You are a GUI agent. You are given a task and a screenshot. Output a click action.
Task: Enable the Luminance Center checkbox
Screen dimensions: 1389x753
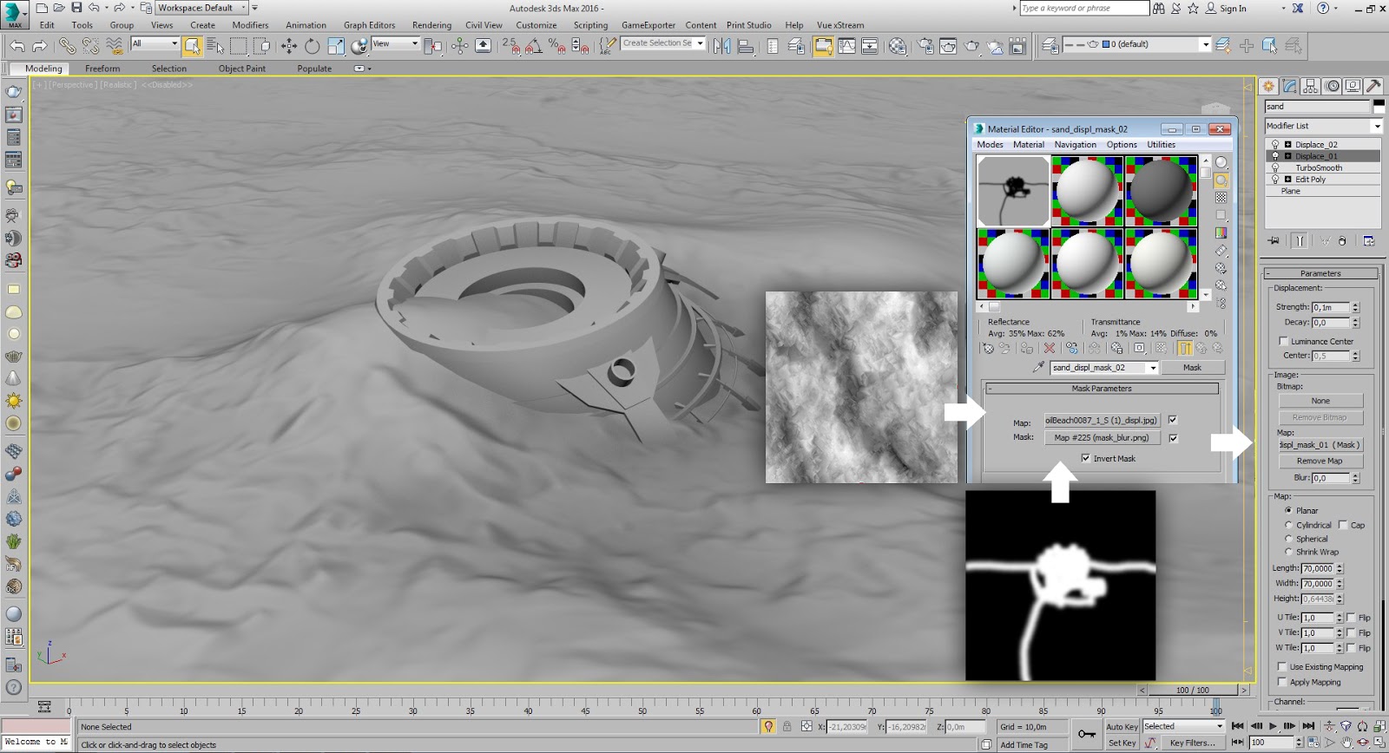(1283, 341)
